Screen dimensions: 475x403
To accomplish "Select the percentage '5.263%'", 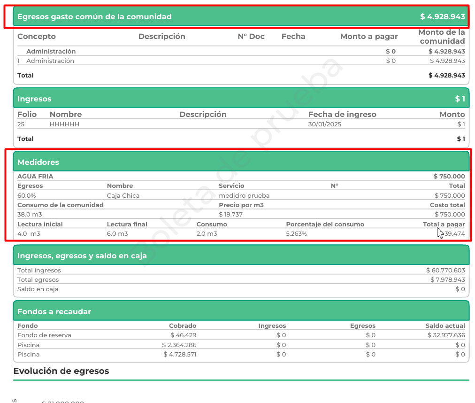I will [296, 234].
